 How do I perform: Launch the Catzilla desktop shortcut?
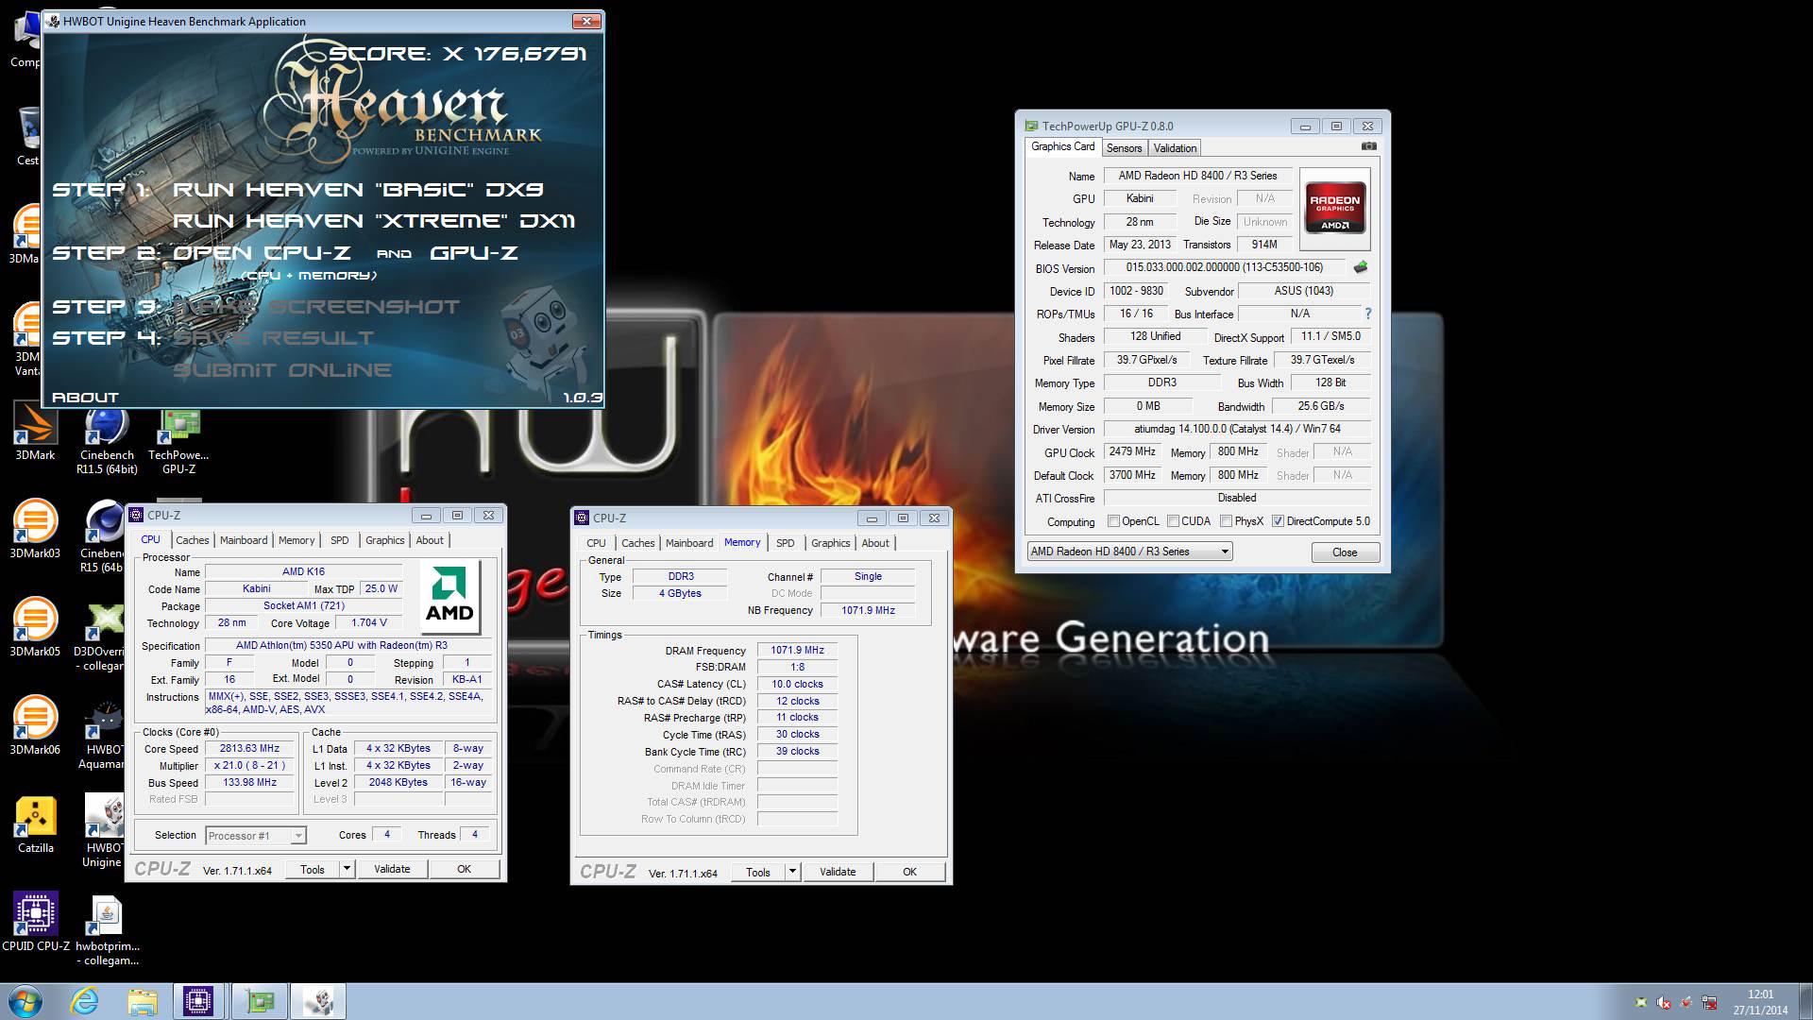coord(35,824)
